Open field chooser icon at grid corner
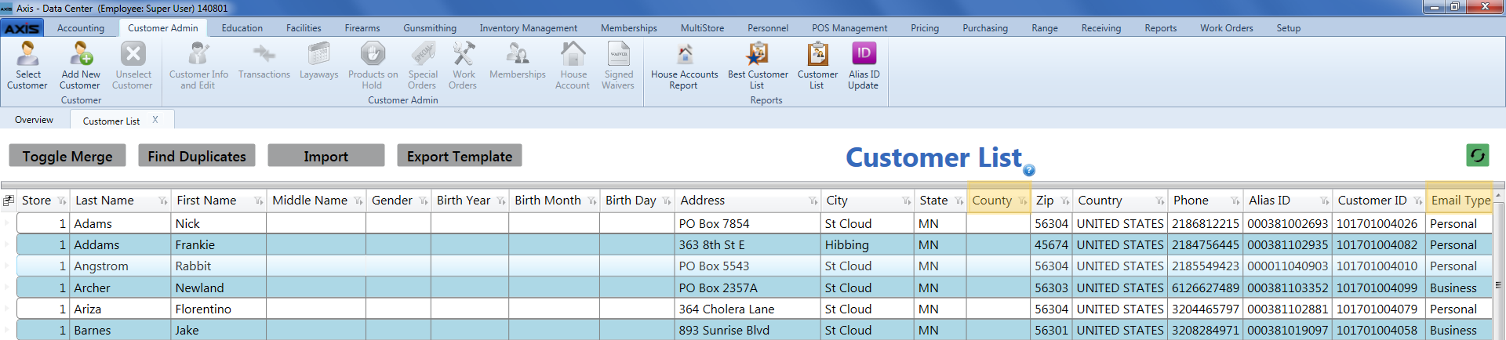This screenshot has width=1506, height=340. point(9,201)
